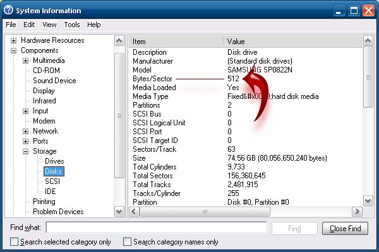
Task: Click the Close Find button
Action: [x=345, y=229]
